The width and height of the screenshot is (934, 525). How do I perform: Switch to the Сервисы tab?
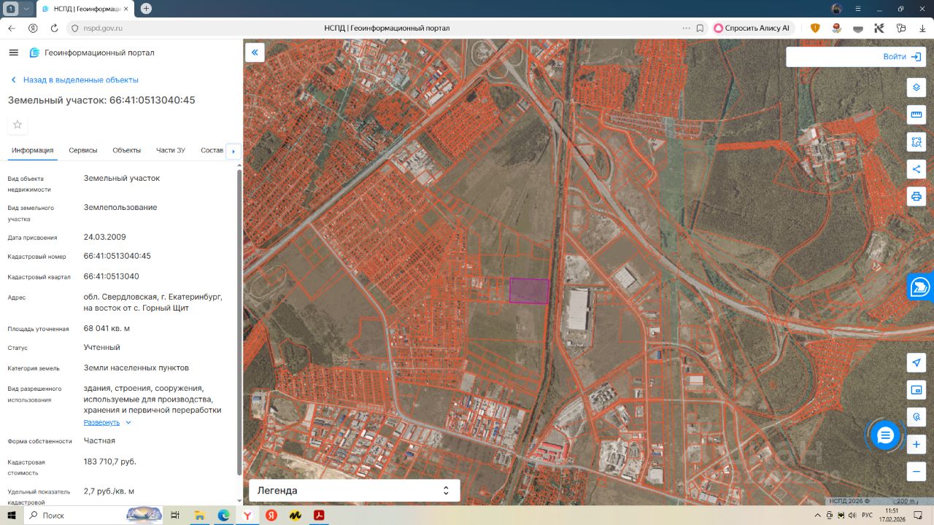83,150
